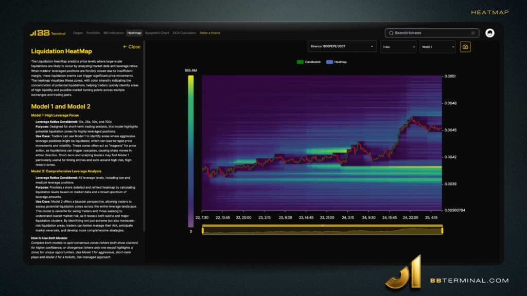Click the time range slider bar

coord(322,231)
